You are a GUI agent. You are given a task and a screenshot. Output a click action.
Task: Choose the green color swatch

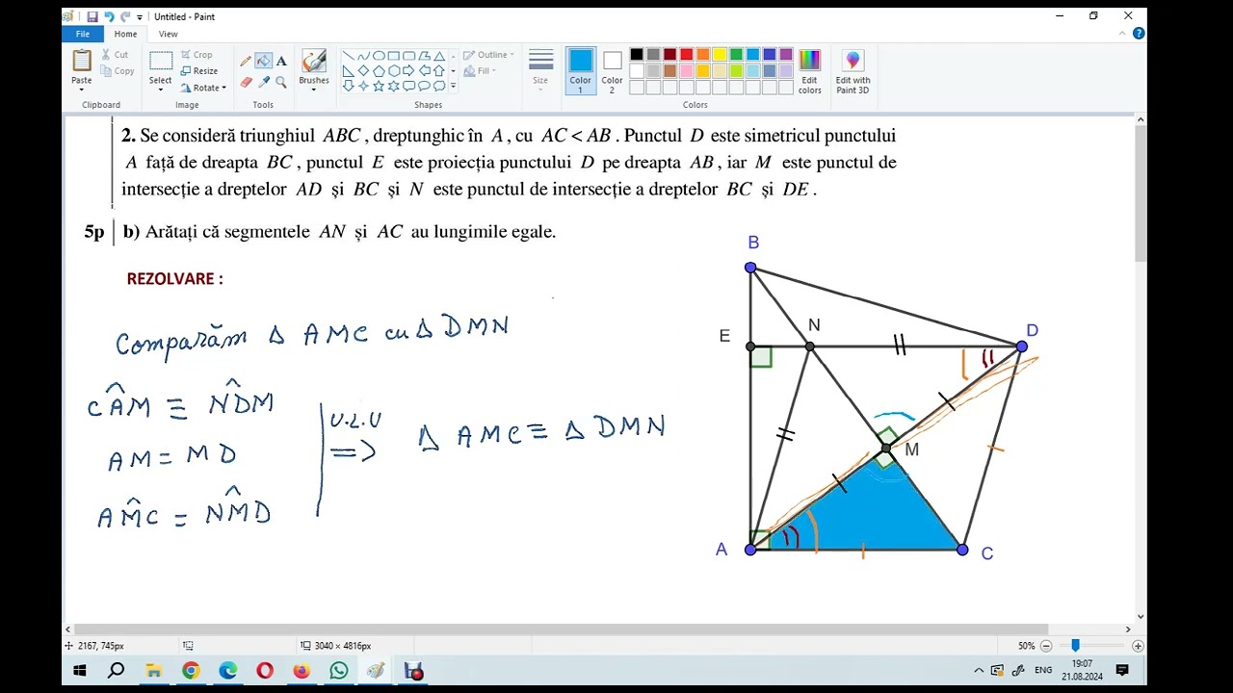pyautogui.click(x=736, y=55)
